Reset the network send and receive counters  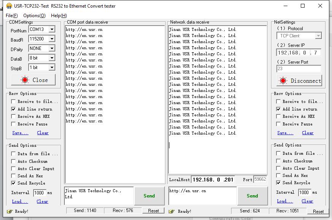[x=318, y=211]
